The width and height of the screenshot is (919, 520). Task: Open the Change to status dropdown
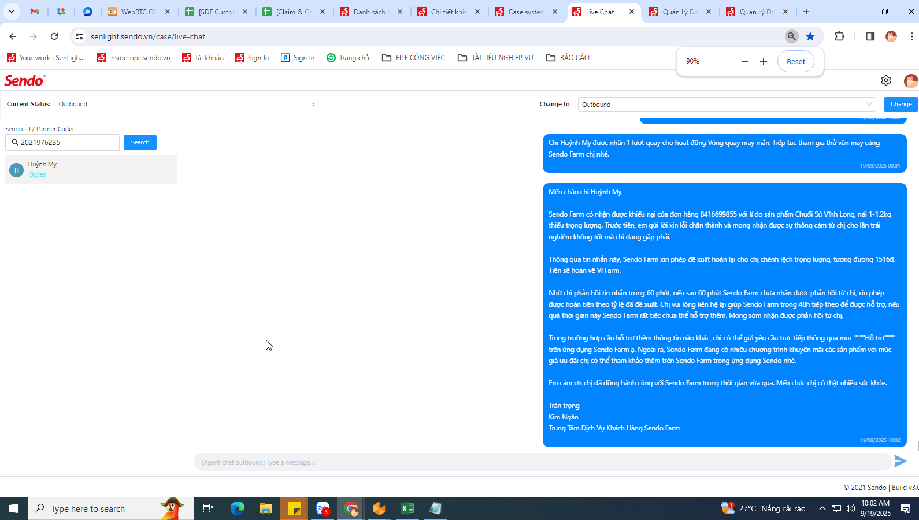coord(727,104)
